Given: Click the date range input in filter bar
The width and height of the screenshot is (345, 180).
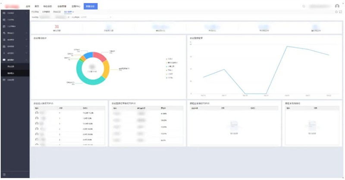Looking at the screenshot, I should click(53, 17).
